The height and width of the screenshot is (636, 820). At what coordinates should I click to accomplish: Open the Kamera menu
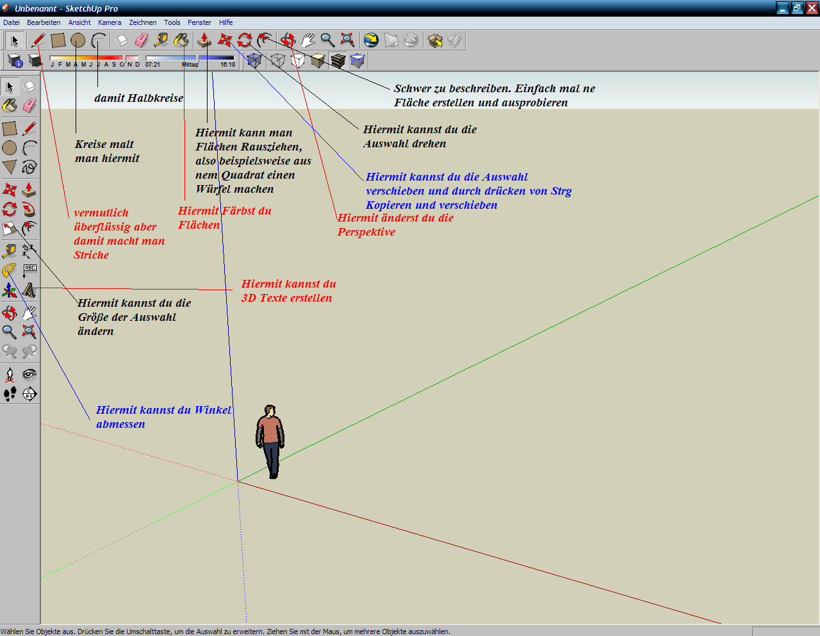(110, 22)
